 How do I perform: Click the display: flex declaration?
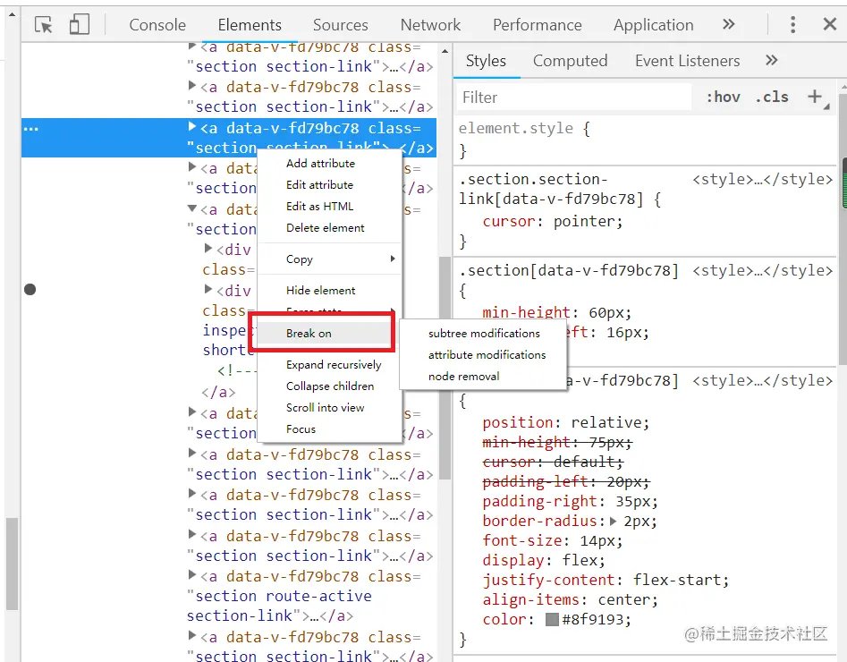pyautogui.click(x=544, y=560)
